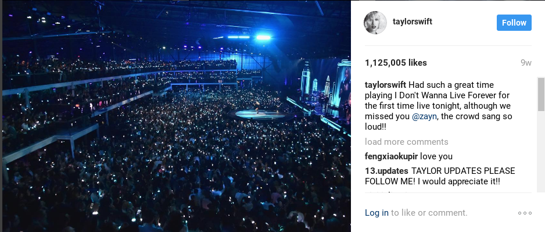Open the @zayn mention link
This screenshot has height=232, width=545.
click(424, 116)
